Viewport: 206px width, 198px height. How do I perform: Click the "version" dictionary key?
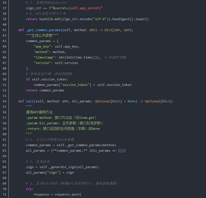click(x=43, y=63)
